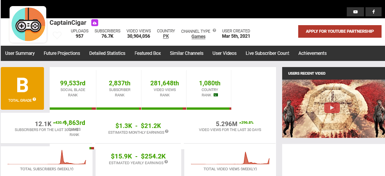Open the Channel Type help question mark
The width and height of the screenshot is (385, 176).
point(214,30)
